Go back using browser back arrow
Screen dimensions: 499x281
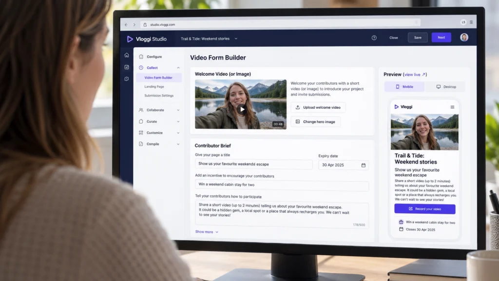tap(126, 24)
